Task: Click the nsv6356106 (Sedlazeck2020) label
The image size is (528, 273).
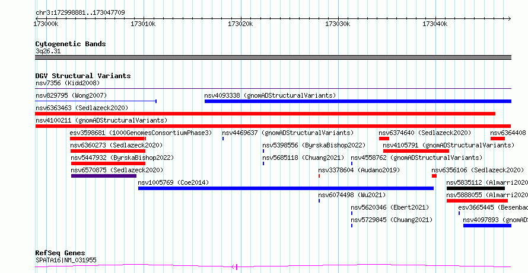Action: [478, 170]
